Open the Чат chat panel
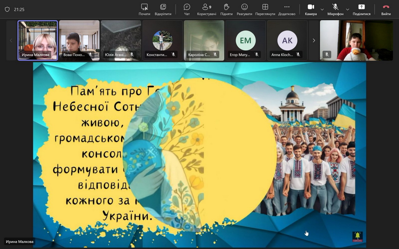 (187, 9)
